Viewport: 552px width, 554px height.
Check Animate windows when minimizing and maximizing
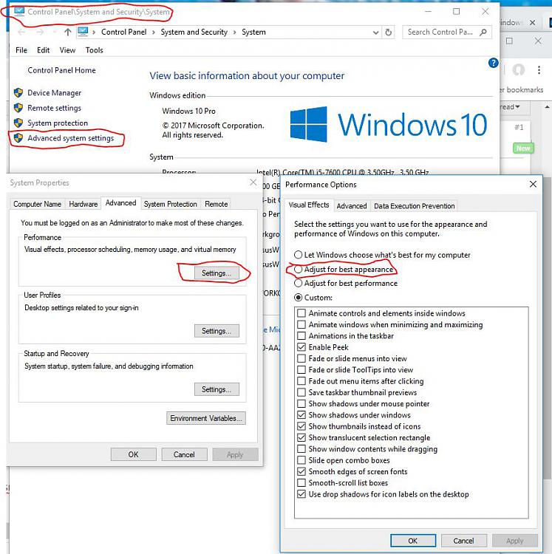point(301,324)
